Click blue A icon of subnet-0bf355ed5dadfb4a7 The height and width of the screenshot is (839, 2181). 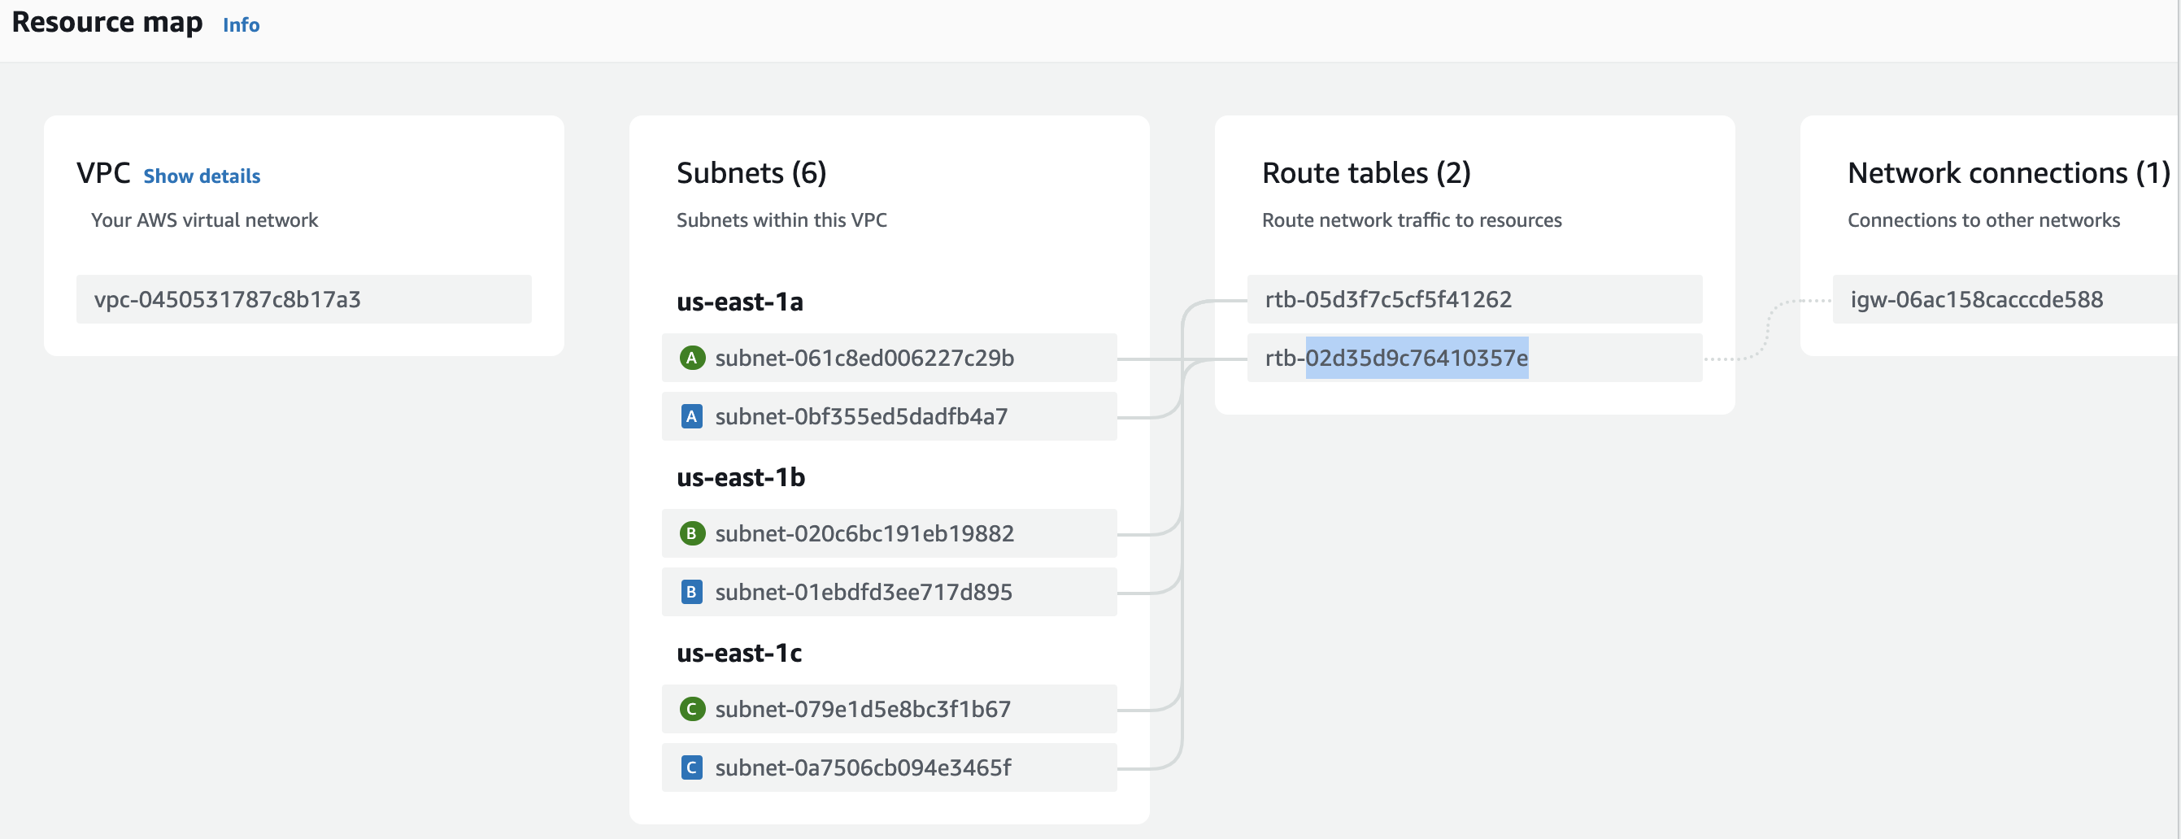point(692,416)
